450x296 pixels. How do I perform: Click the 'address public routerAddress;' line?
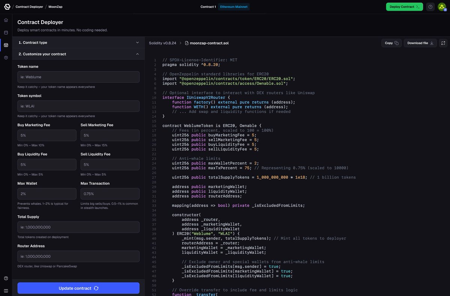207,196
